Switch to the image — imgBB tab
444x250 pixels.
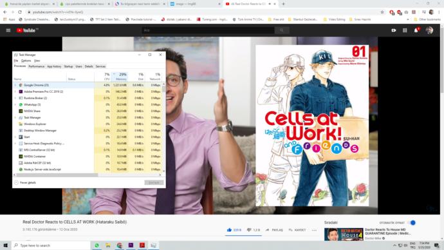(195, 4)
